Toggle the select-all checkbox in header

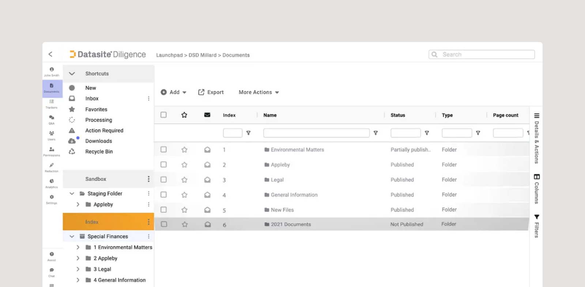pyautogui.click(x=163, y=115)
